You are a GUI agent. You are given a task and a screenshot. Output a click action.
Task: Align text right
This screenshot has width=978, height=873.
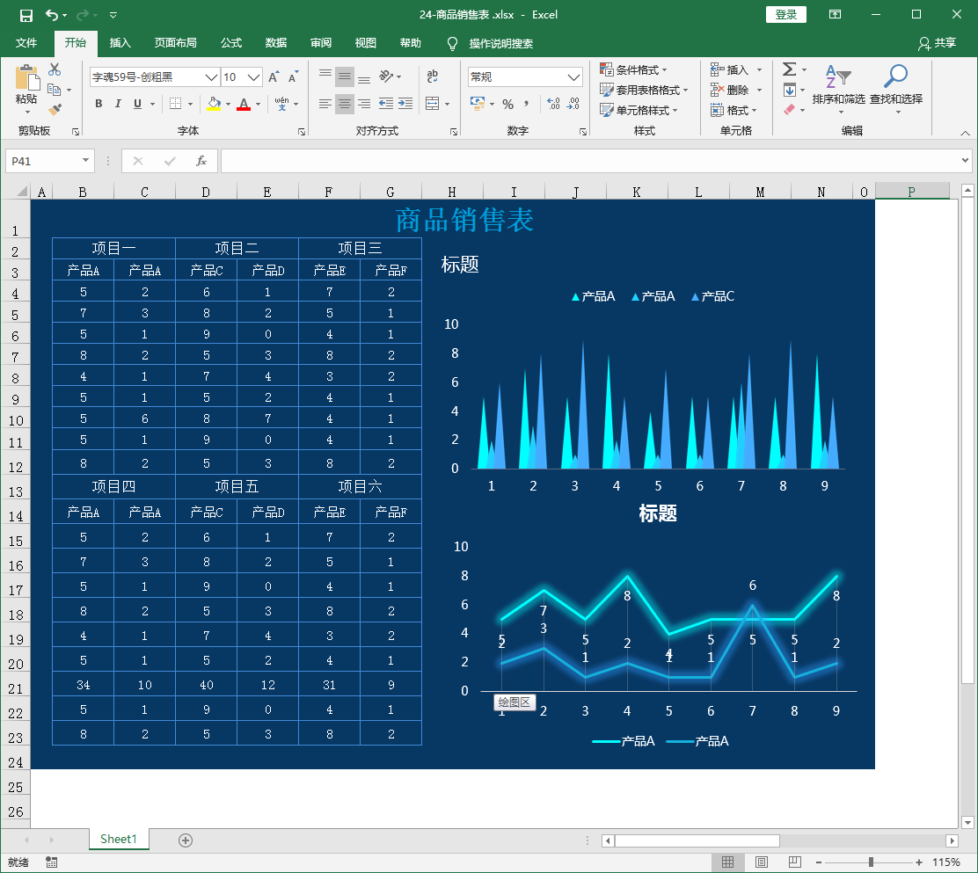[x=364, y=104]
